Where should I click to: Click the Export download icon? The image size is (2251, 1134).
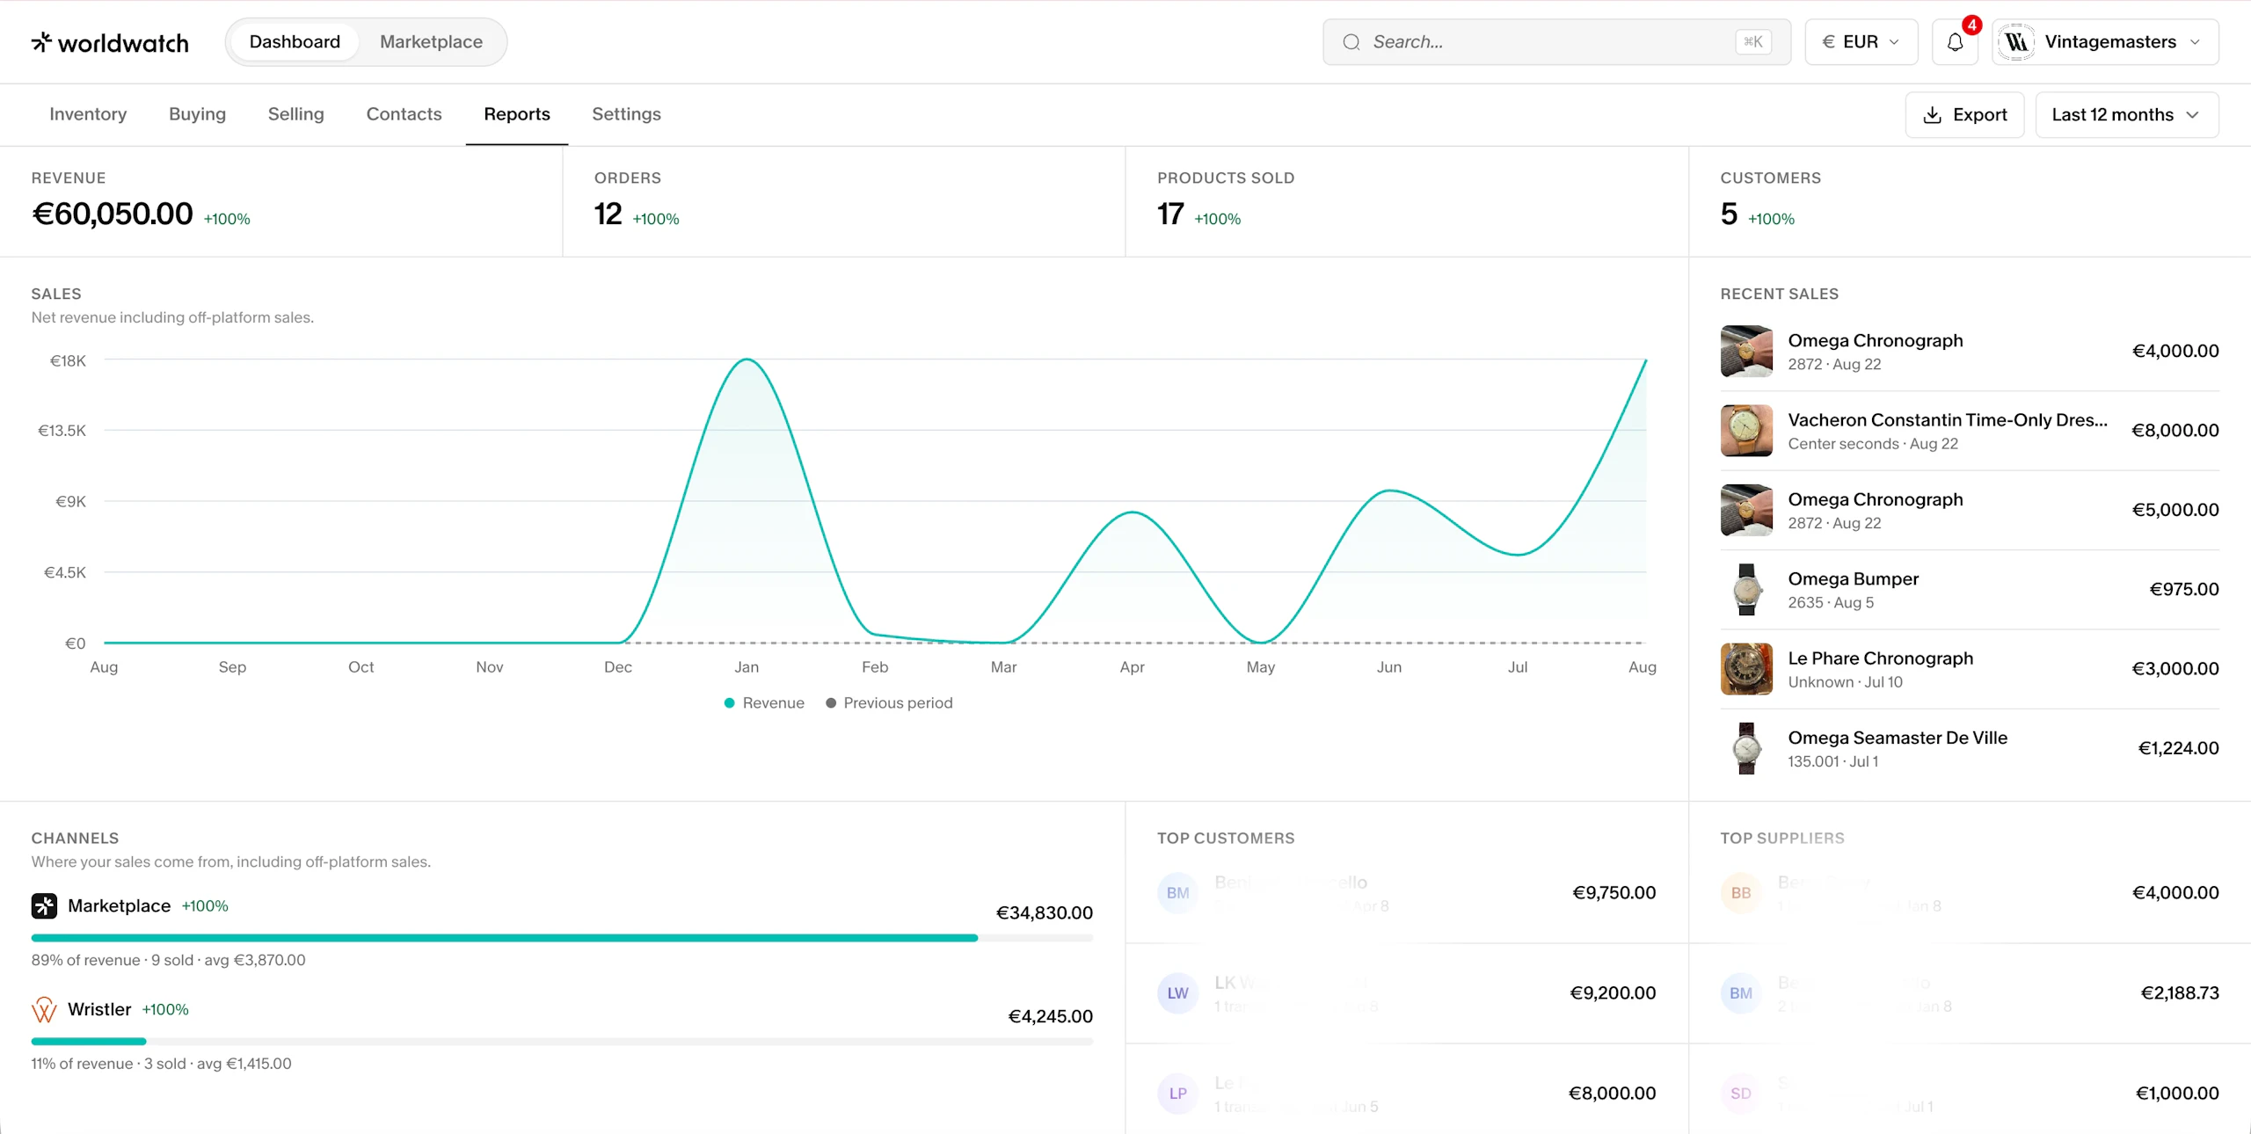[1932, 115]
